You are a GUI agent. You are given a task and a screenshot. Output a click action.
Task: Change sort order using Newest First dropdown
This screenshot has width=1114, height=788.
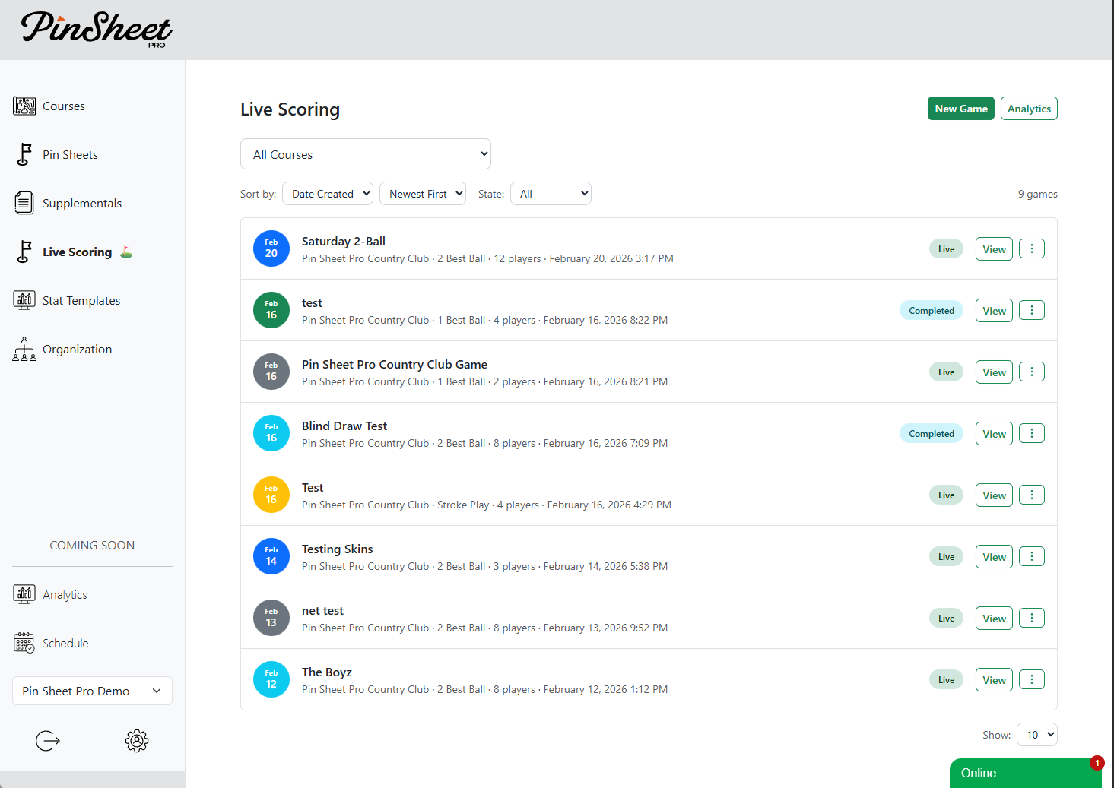423,193
